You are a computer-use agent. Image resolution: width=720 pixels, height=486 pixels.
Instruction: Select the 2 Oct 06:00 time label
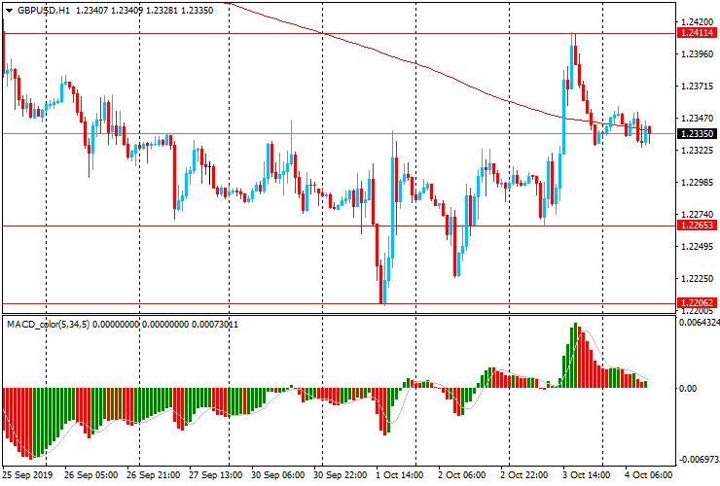tap(462, 475)
